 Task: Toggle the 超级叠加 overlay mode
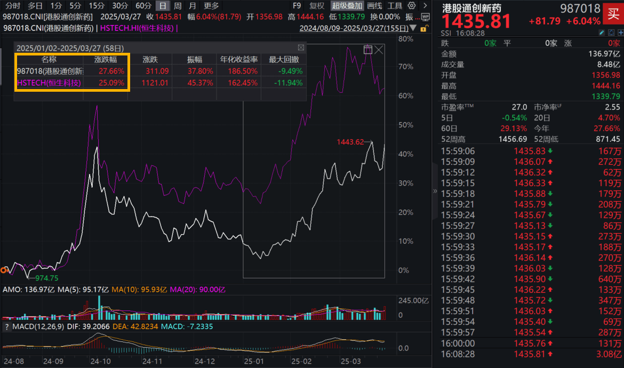(x=347, y=6)
